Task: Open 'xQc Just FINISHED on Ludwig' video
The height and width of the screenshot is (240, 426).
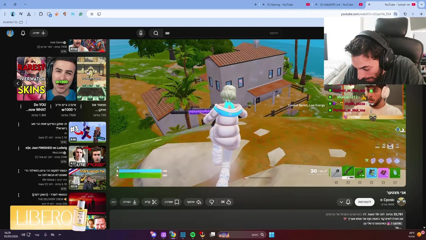Action: click(x=46, y=148)
